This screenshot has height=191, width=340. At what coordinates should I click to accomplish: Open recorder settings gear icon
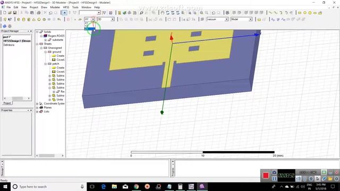(x=336, y=179)
